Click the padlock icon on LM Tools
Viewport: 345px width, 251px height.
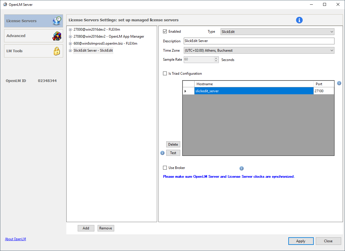coord(57,50)
